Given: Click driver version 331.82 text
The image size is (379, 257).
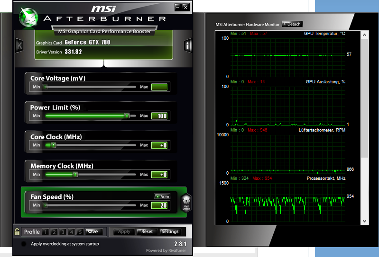Looking at the screenshot, I should (x=73, y=52).
